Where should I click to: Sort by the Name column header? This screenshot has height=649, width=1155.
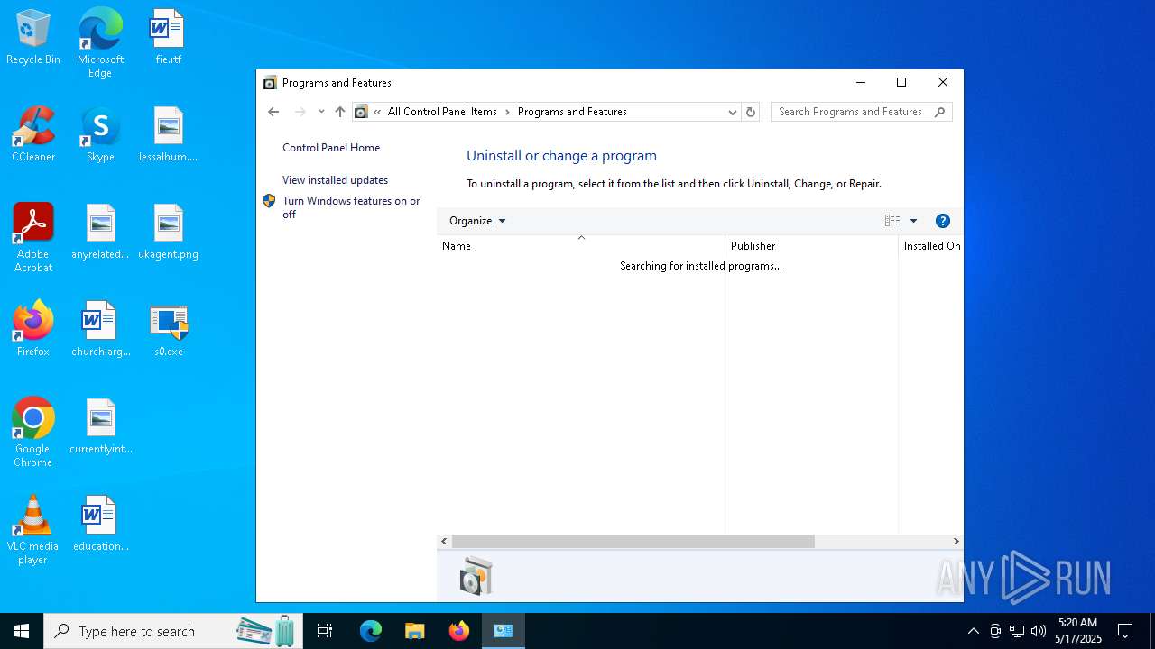click(x=581, y=245)
